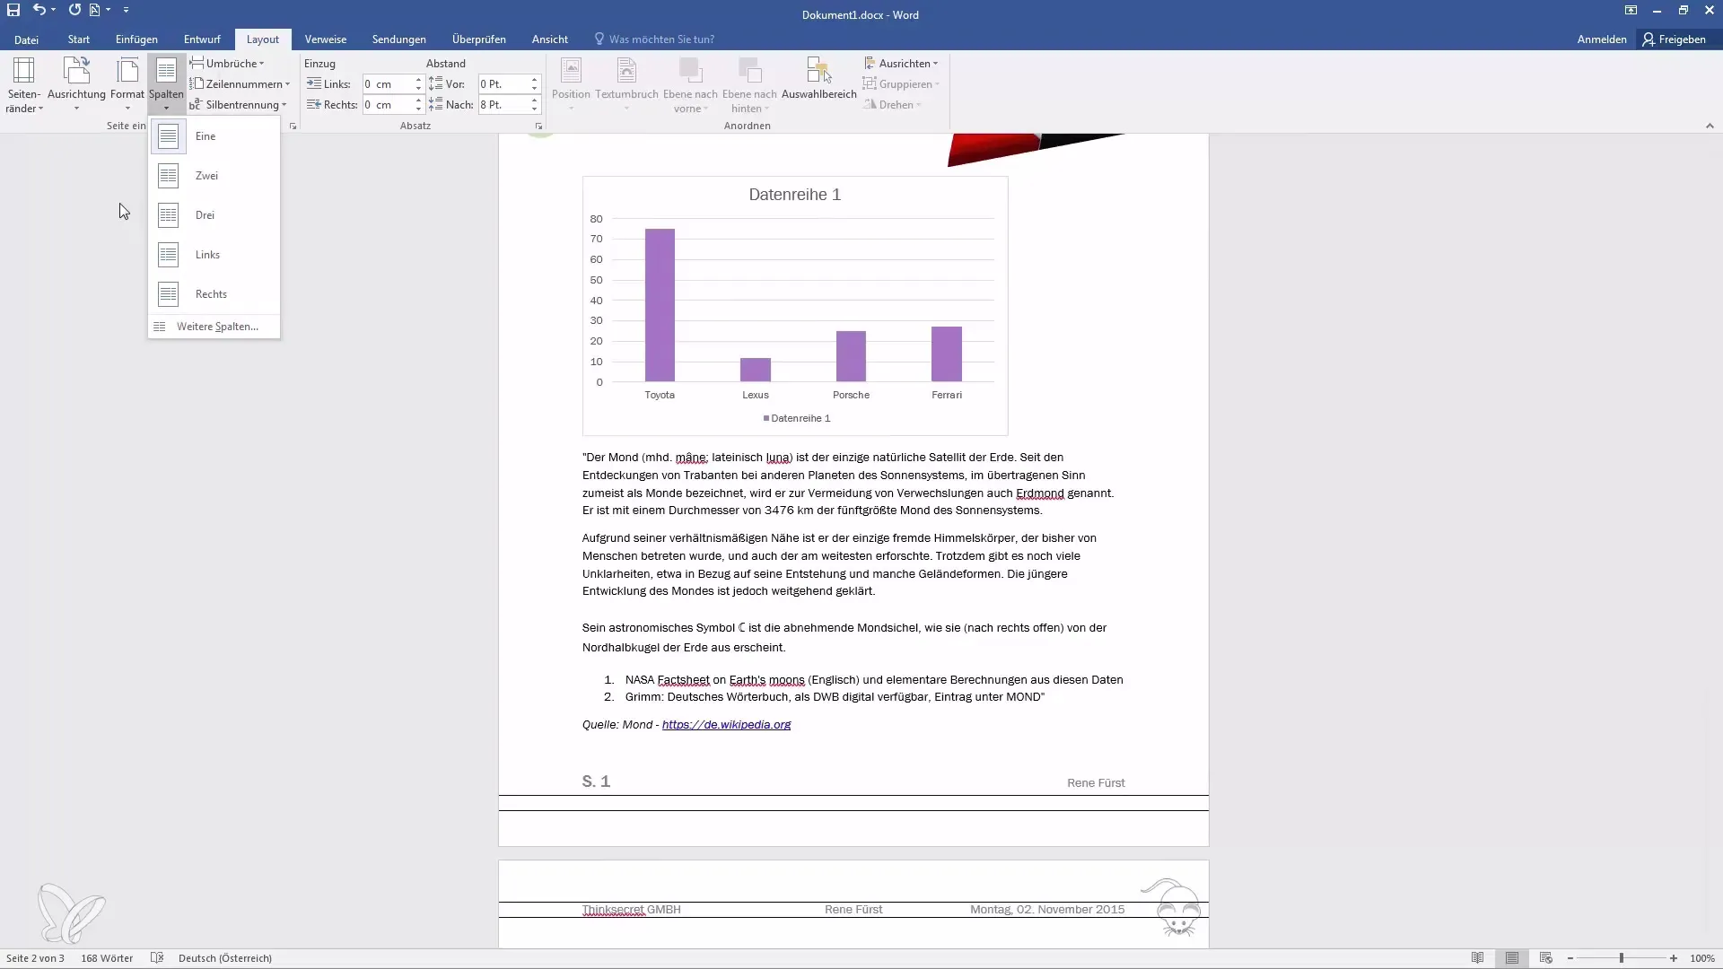
Task: Click the Einzug Rechts indent field
Action: point(388,105)
